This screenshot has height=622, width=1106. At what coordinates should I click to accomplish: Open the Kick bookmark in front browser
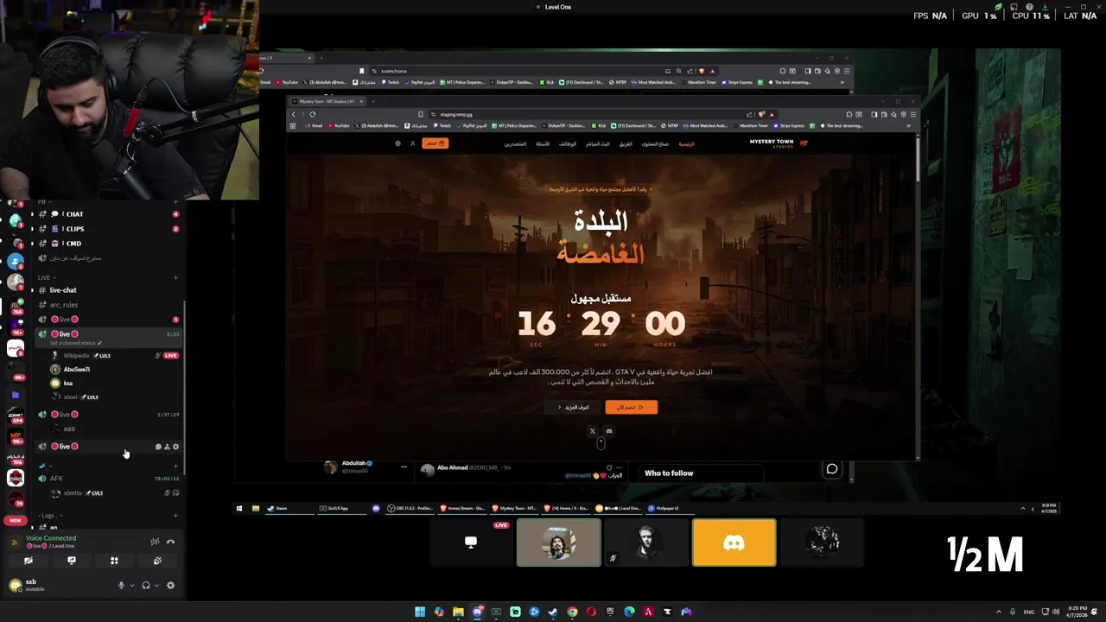(600, 126)
